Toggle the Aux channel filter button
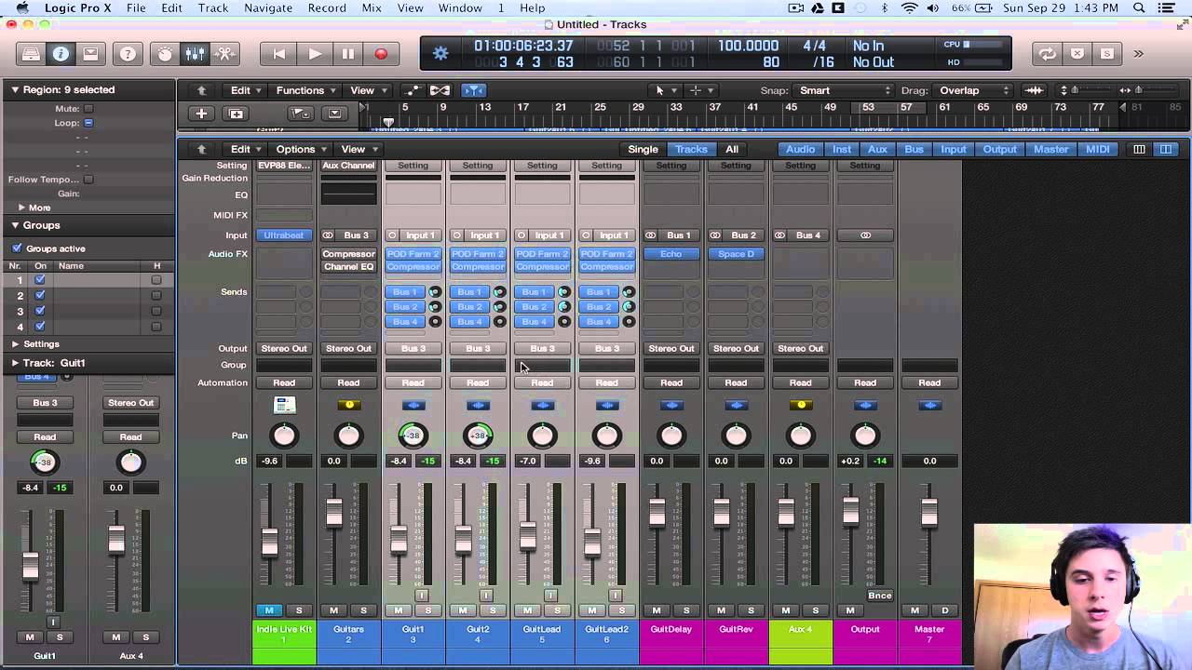Screen dimensions: 1192x670 coord(877,149)
